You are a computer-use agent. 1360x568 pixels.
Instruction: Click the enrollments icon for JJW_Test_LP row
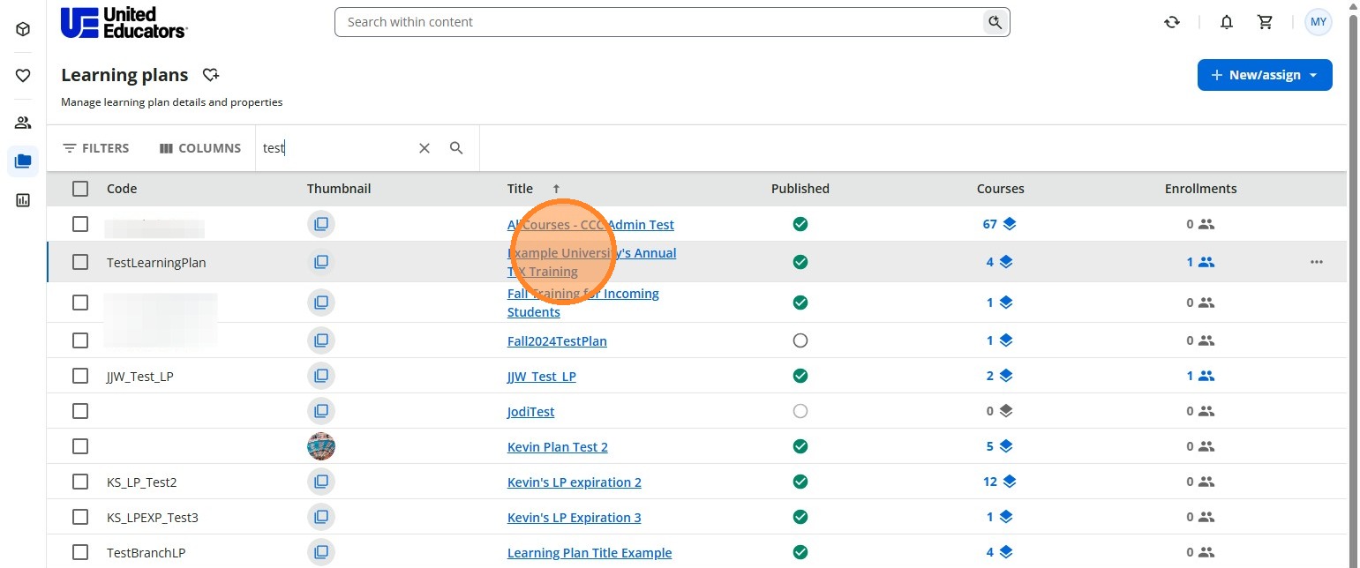[x=1206, y=376]
